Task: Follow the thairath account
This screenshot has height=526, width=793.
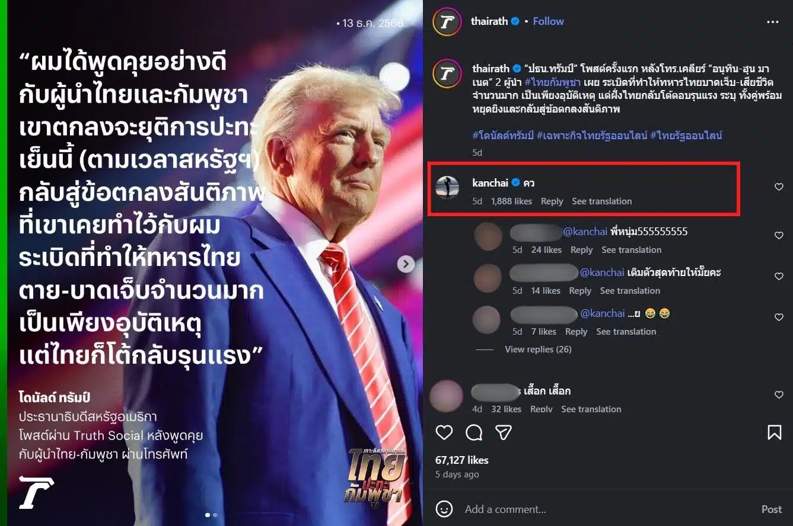Action: pyautogui.click(x=548, y=21)
